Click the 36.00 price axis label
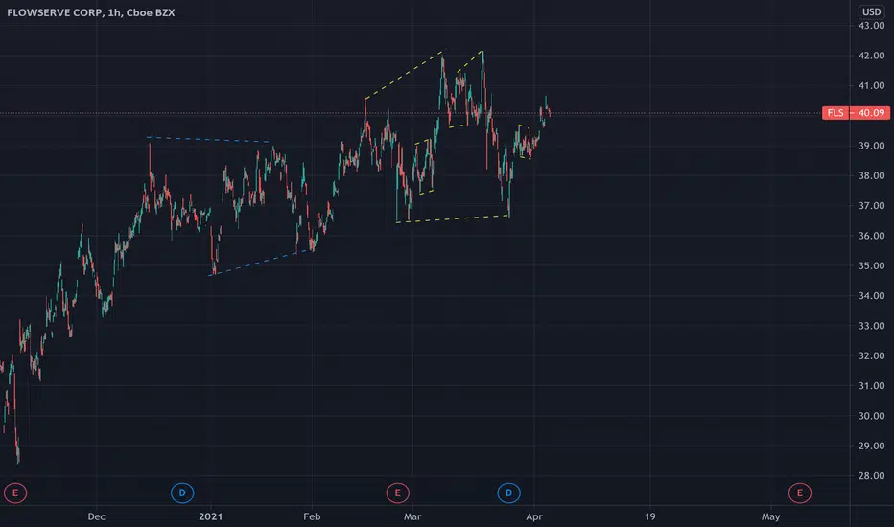Screen dimensions: 894x527 pos(871,236)
